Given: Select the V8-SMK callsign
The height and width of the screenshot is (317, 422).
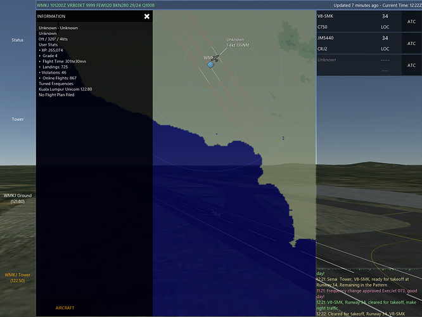Looking at the screenshot, I should (x=325, y=16).
